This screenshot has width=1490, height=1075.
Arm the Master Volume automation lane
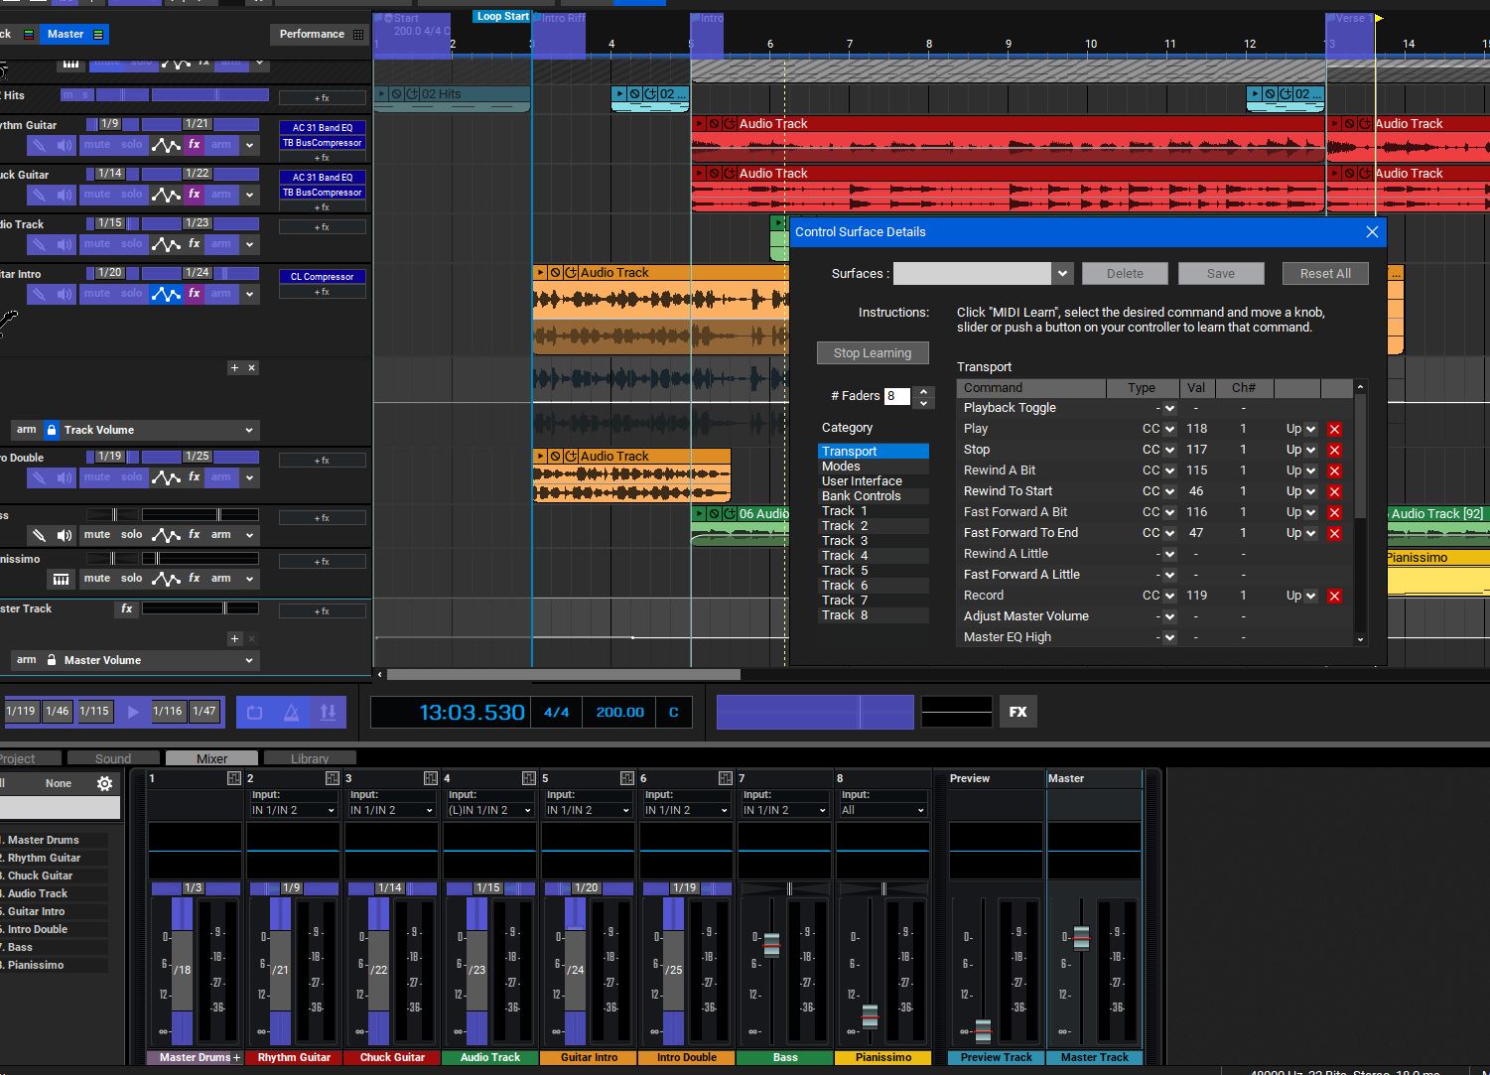[x=26, y=659]
